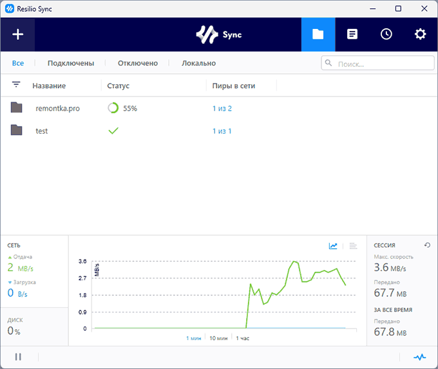The height and width of the screenshot is (369, 438).
Task: Select the Локально tab
Action: (x=198, y=63)
